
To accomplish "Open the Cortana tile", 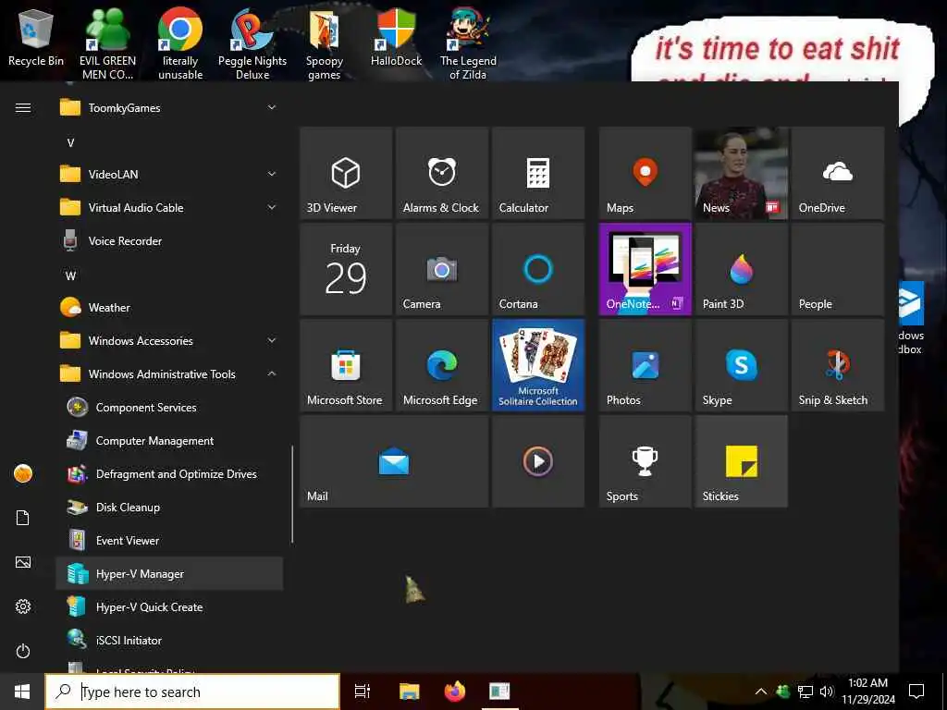I will pos(538,269).
